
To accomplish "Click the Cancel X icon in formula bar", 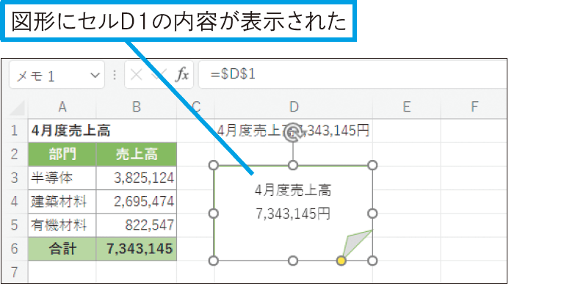I will coord(137,75).
